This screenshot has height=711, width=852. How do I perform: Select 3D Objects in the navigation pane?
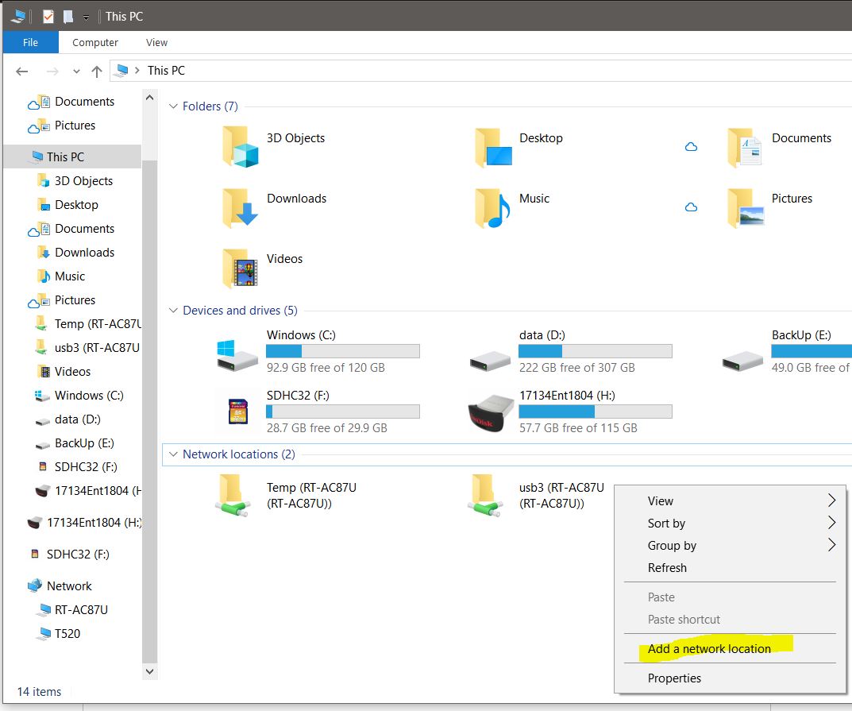[83, 181]
